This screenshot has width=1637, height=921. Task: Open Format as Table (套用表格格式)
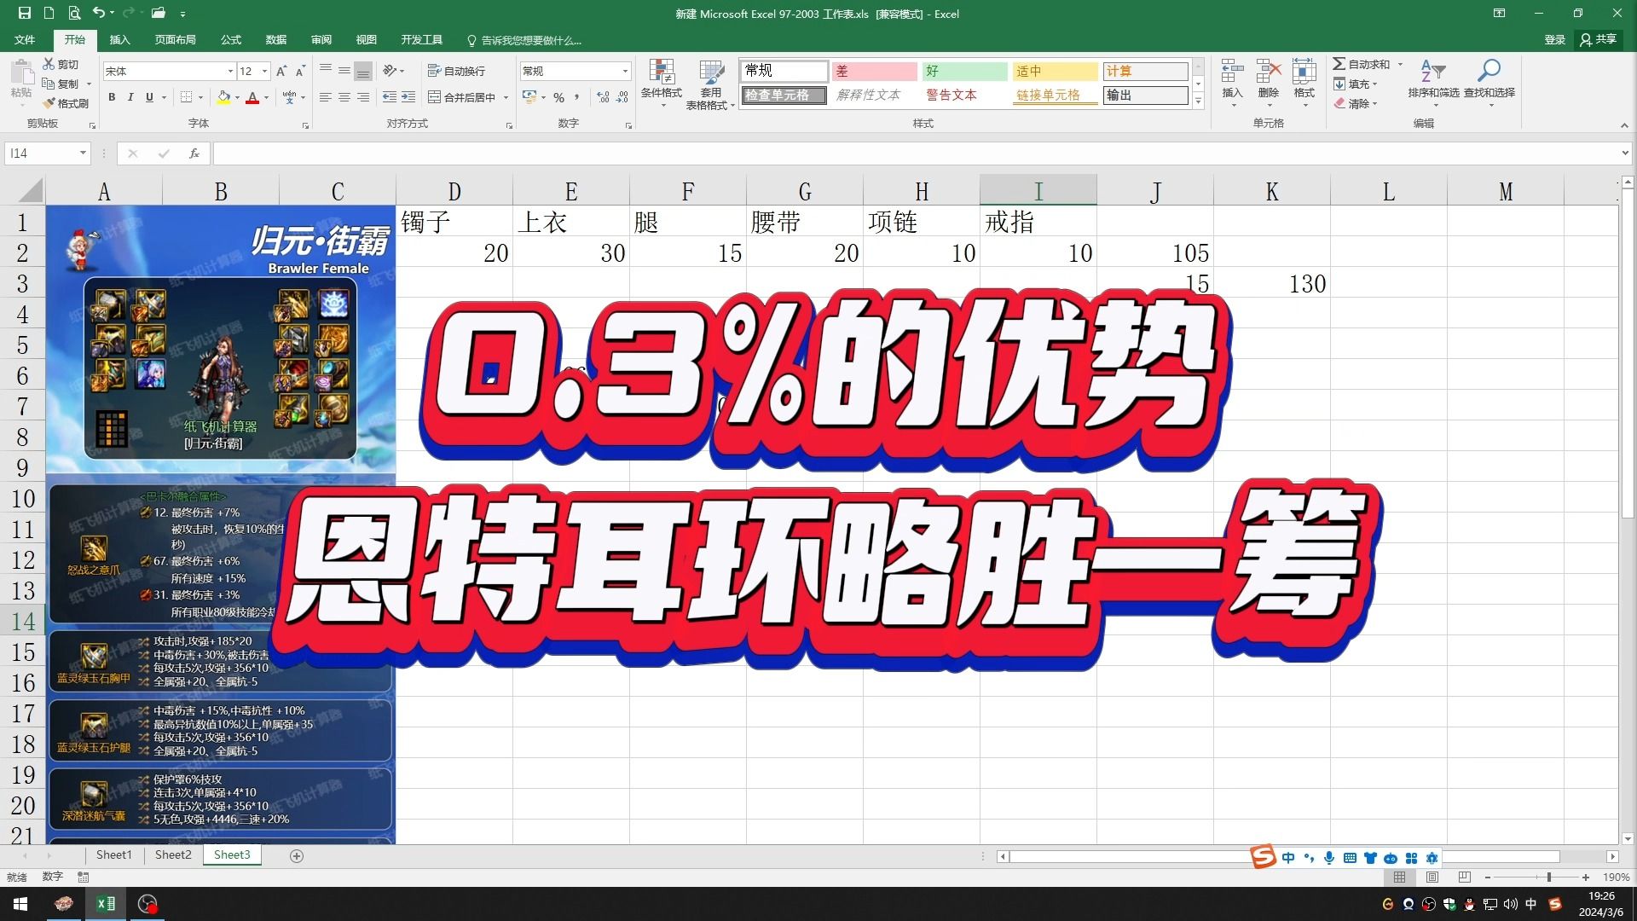click(711, 84)
